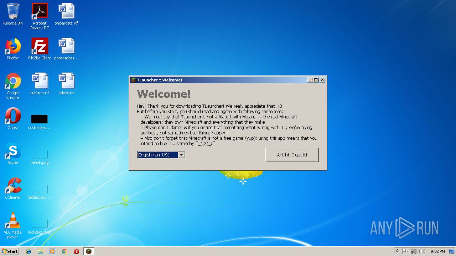Select the ohioartists.rtf file icon

click(66, 14)
